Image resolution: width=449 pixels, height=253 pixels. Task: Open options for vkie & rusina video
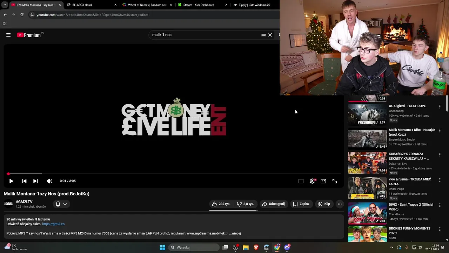(440, 180)
